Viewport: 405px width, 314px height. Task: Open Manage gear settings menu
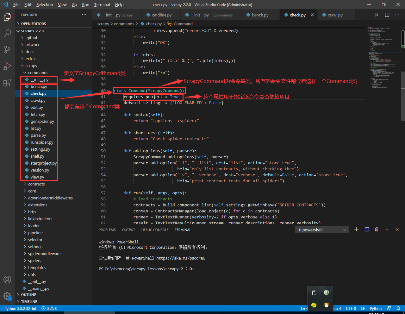click(7, 296)
